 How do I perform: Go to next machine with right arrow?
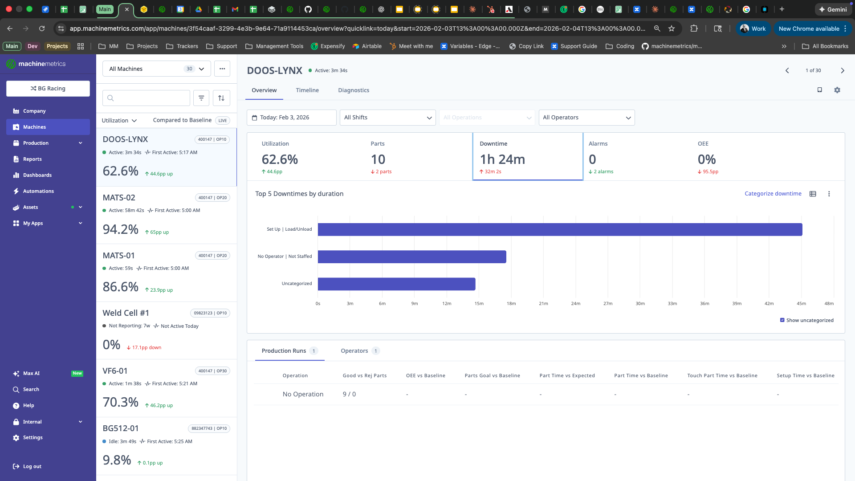click(x=842, y=70)
